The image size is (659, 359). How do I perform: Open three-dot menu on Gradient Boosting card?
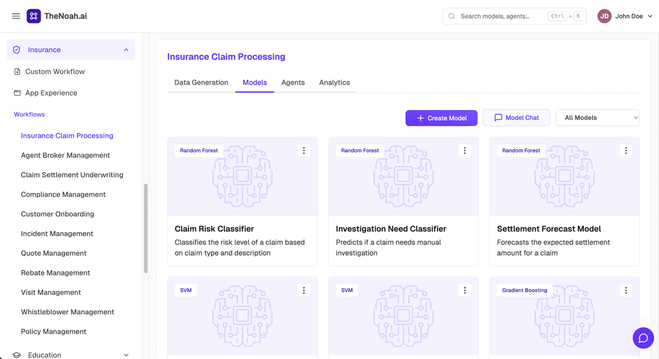coord(626,290)
